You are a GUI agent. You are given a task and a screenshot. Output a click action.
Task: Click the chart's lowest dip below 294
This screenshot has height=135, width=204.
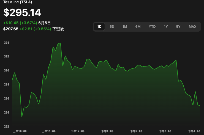22,117
